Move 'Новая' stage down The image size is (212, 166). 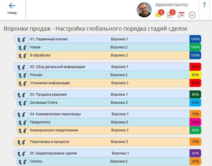[25, 47]
